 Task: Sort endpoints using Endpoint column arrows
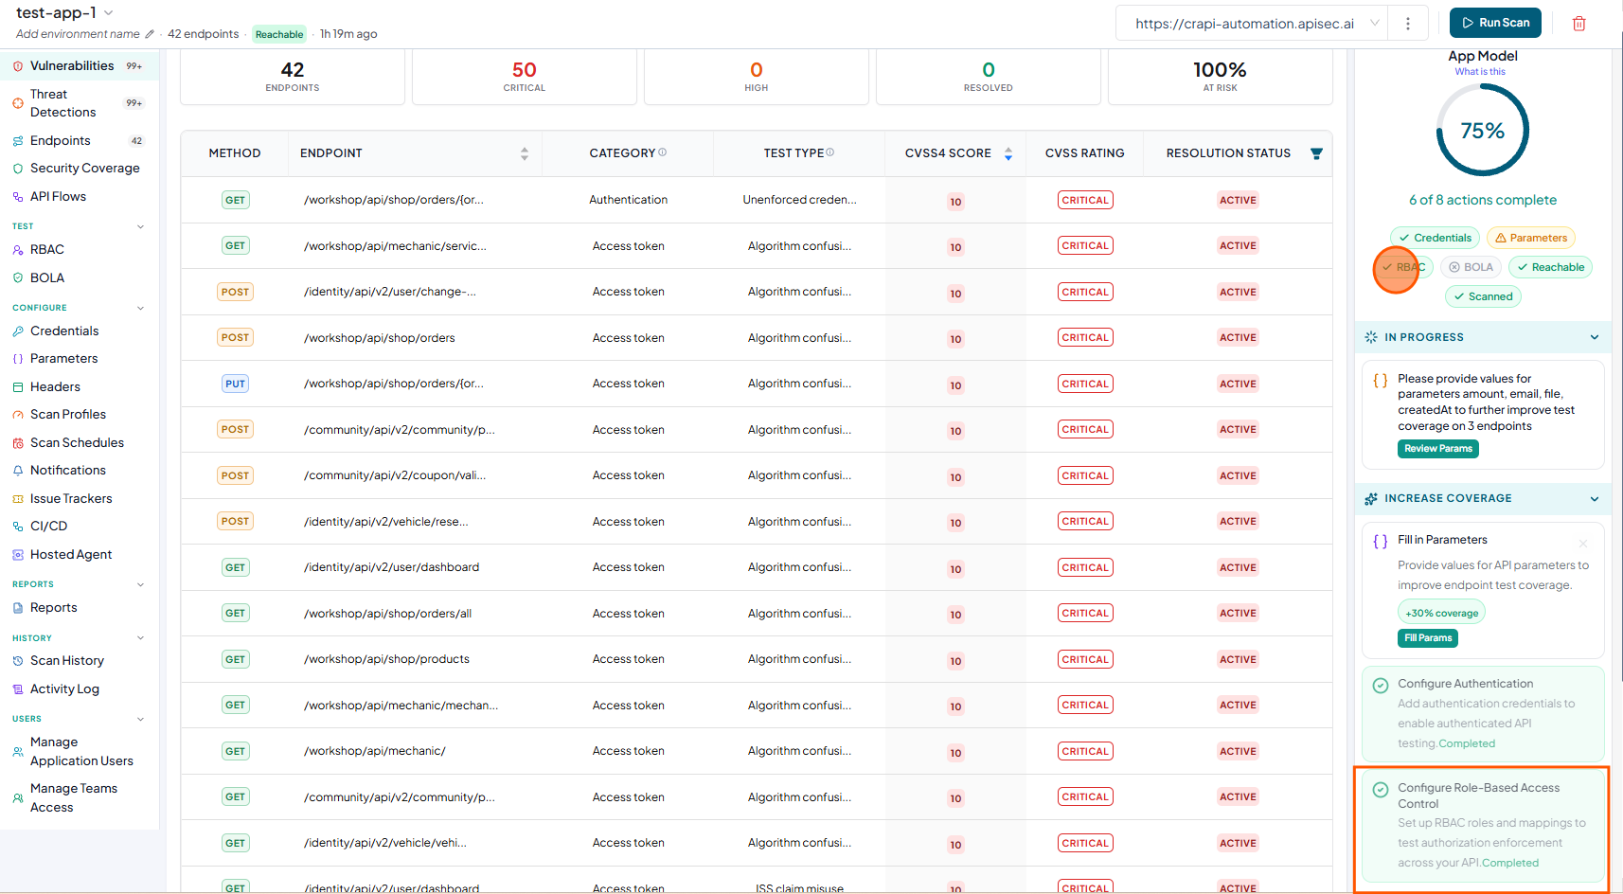(x=525, y=153)
